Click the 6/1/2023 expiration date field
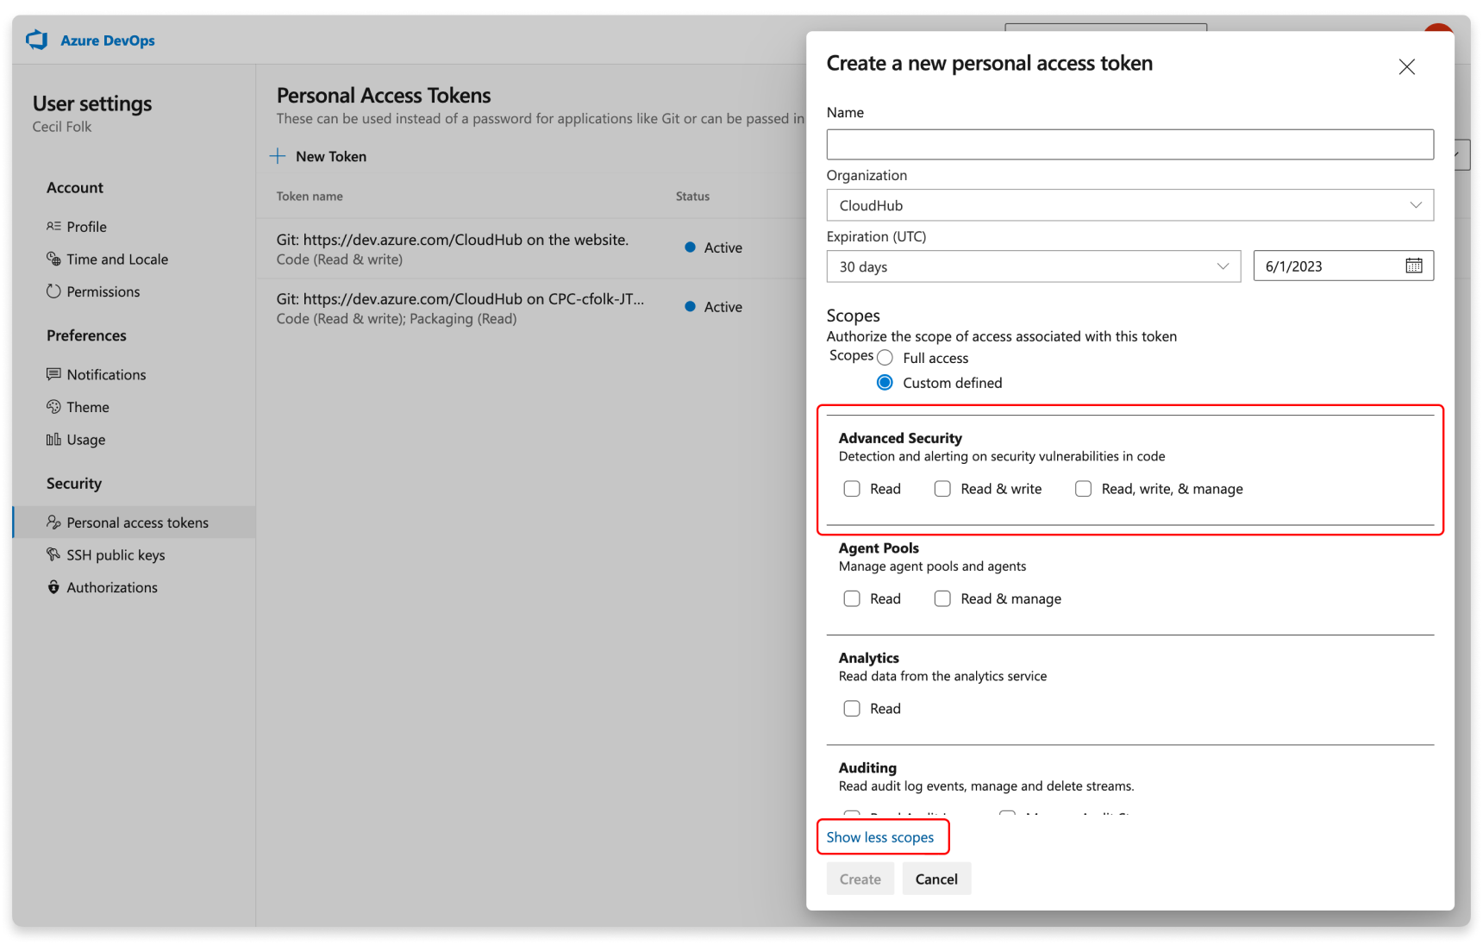Image resolution: width=1483 pixels, height=945 pixels. pyautogui.click(x=1343, y=266)
